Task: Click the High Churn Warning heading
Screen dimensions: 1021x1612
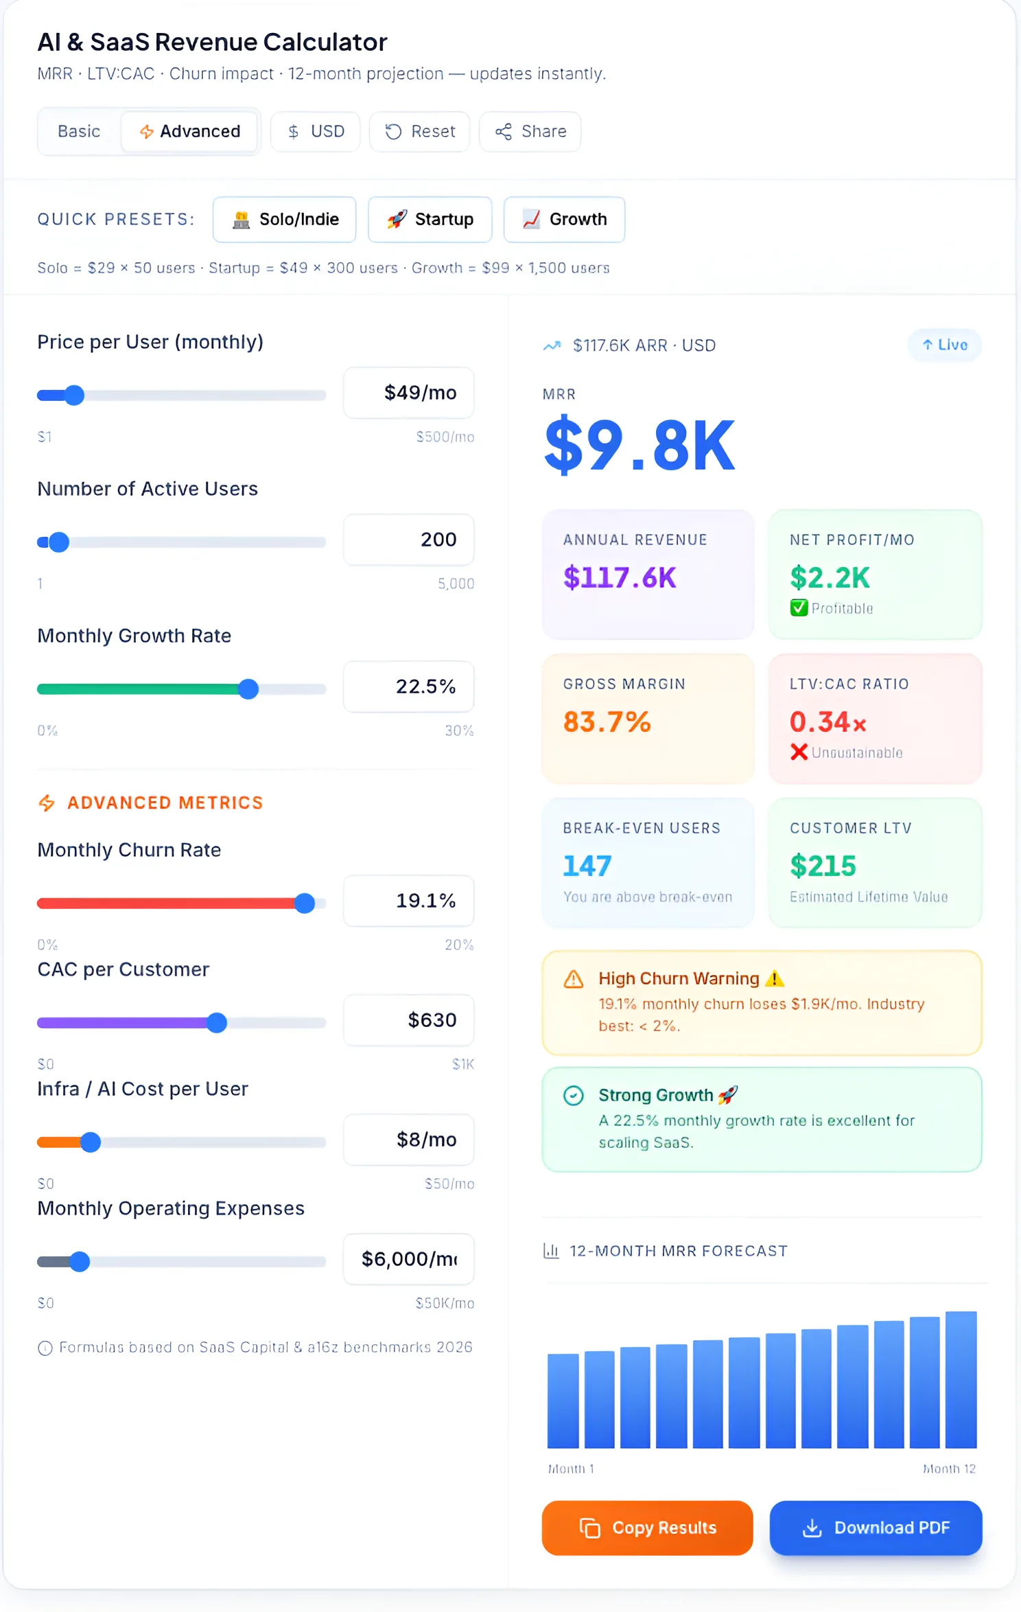Action: click(691, 978)
